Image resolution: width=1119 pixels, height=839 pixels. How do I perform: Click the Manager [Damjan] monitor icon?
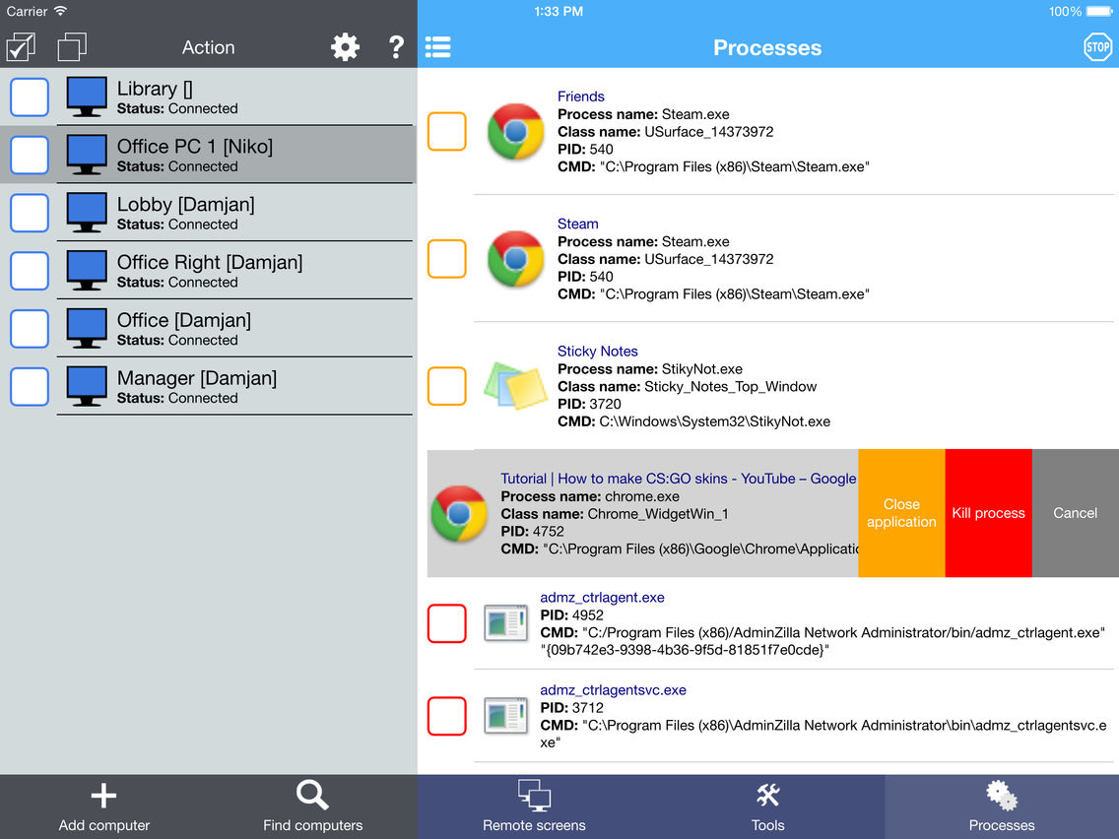click(87, 386)
